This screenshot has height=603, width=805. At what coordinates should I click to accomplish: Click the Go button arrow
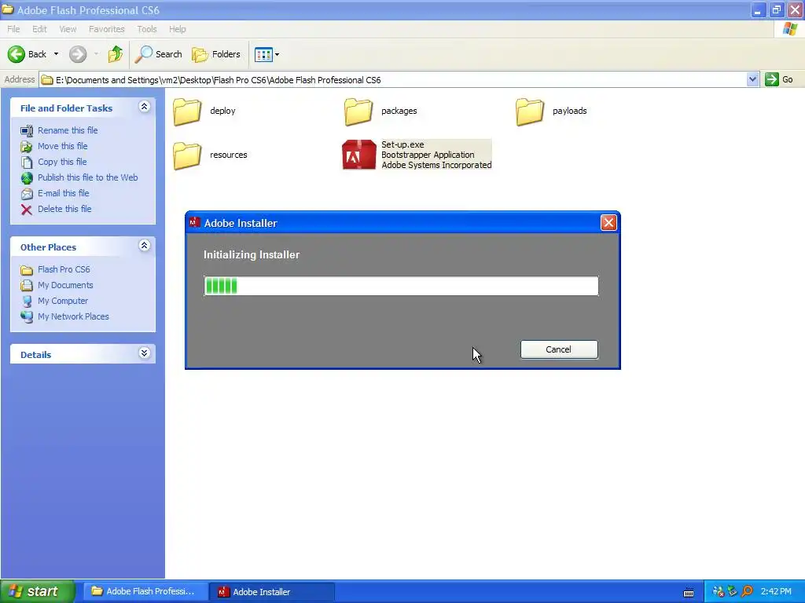click(x=772, y=79)
